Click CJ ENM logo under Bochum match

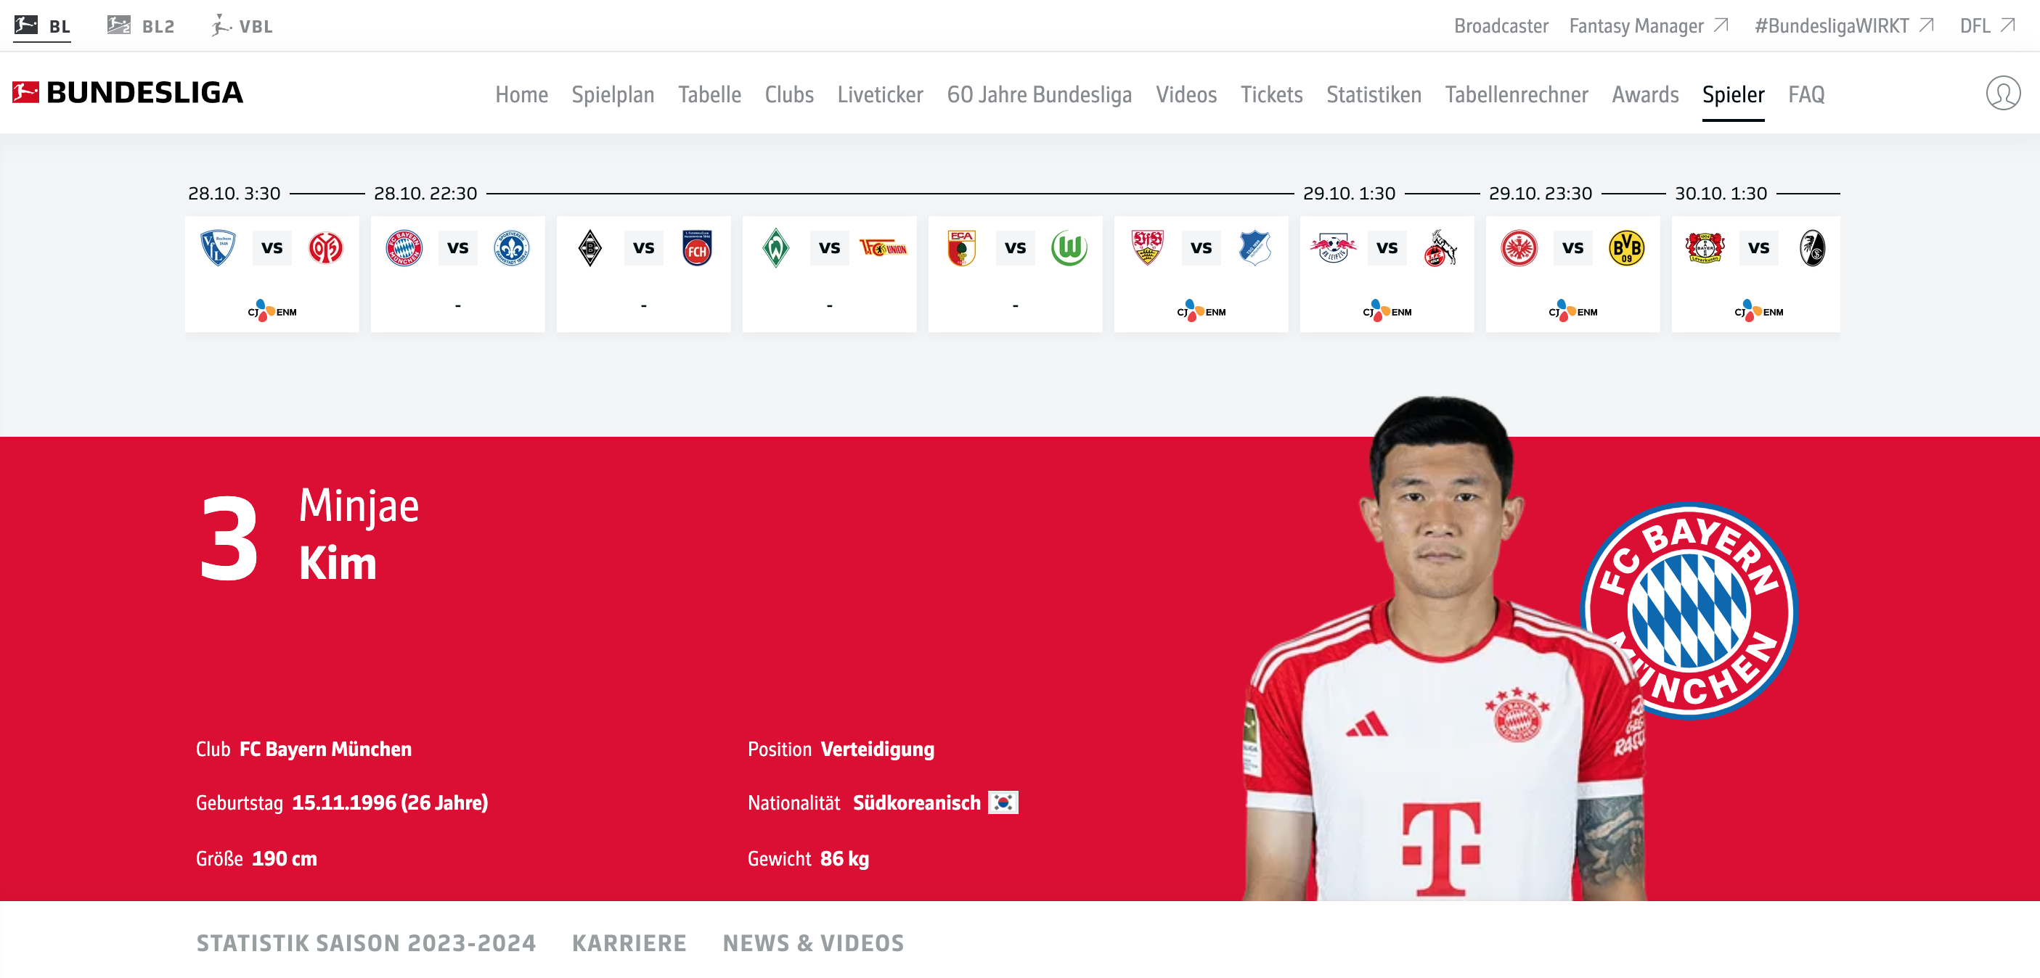272,311
